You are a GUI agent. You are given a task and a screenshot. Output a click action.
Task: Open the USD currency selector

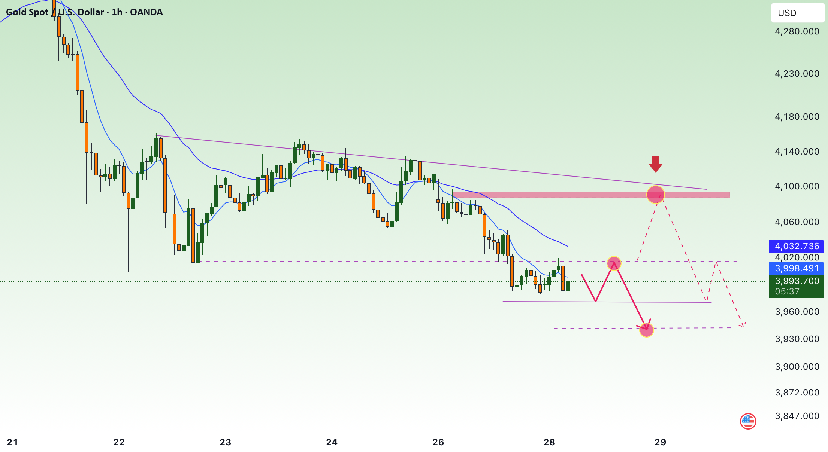(797, 13)
